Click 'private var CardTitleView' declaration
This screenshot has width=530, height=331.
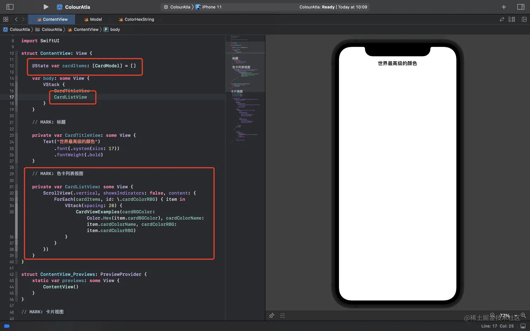84,135
